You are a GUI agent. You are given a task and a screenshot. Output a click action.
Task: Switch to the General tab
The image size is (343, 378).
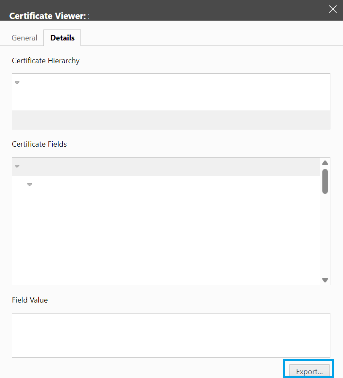(x=24, y=38)
